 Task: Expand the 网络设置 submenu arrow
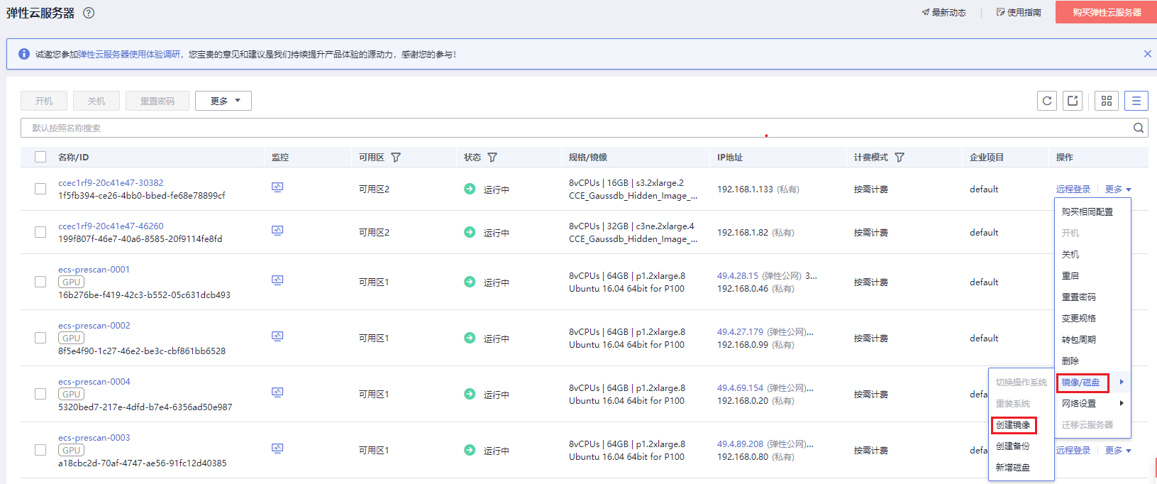[1122, 404]
